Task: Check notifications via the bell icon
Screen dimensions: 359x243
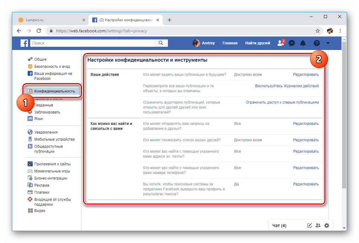Action: coord(303,43)
